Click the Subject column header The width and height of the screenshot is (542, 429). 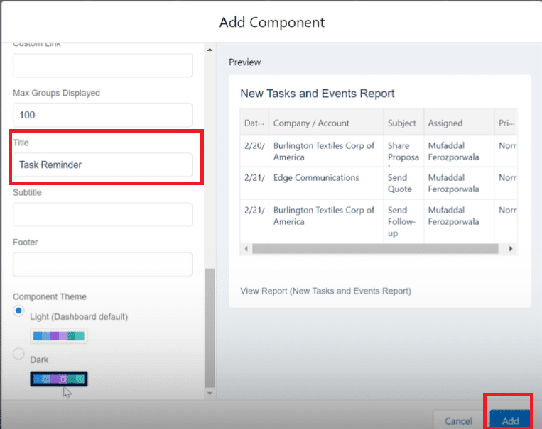402,123
